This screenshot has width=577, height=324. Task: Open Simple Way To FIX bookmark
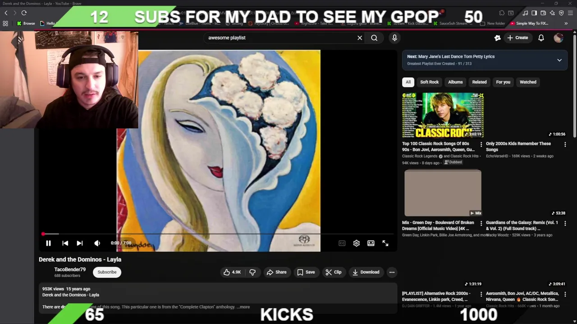[529, 23]
